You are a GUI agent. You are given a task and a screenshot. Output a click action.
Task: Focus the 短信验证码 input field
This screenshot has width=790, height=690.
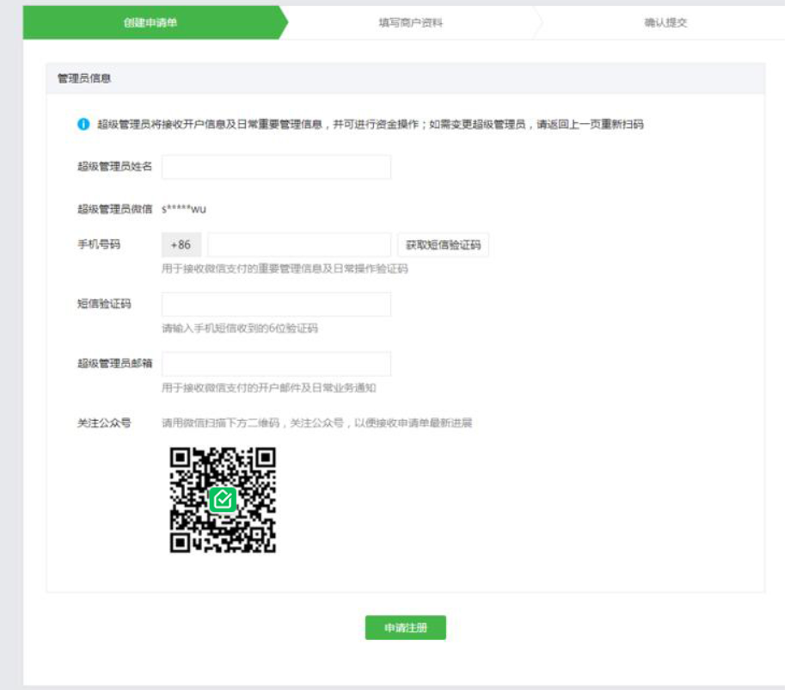pos(276,305)
